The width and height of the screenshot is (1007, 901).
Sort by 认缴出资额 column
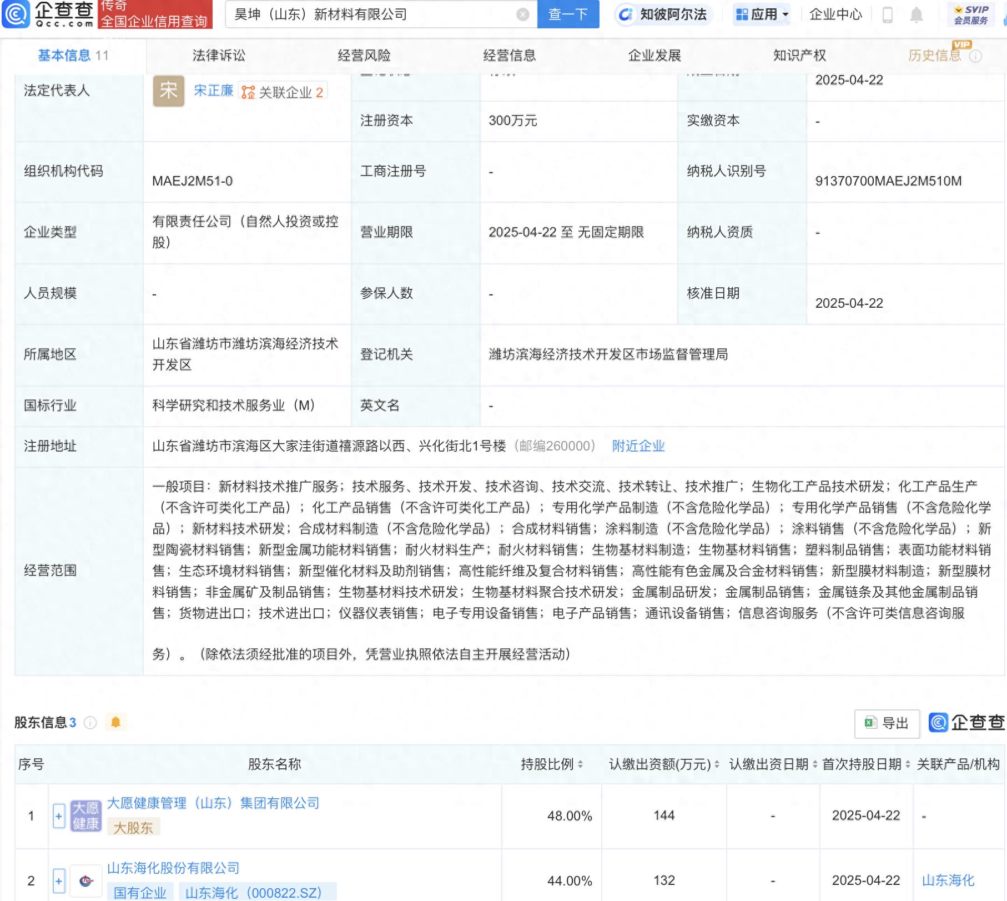click(x=717, y=764)
